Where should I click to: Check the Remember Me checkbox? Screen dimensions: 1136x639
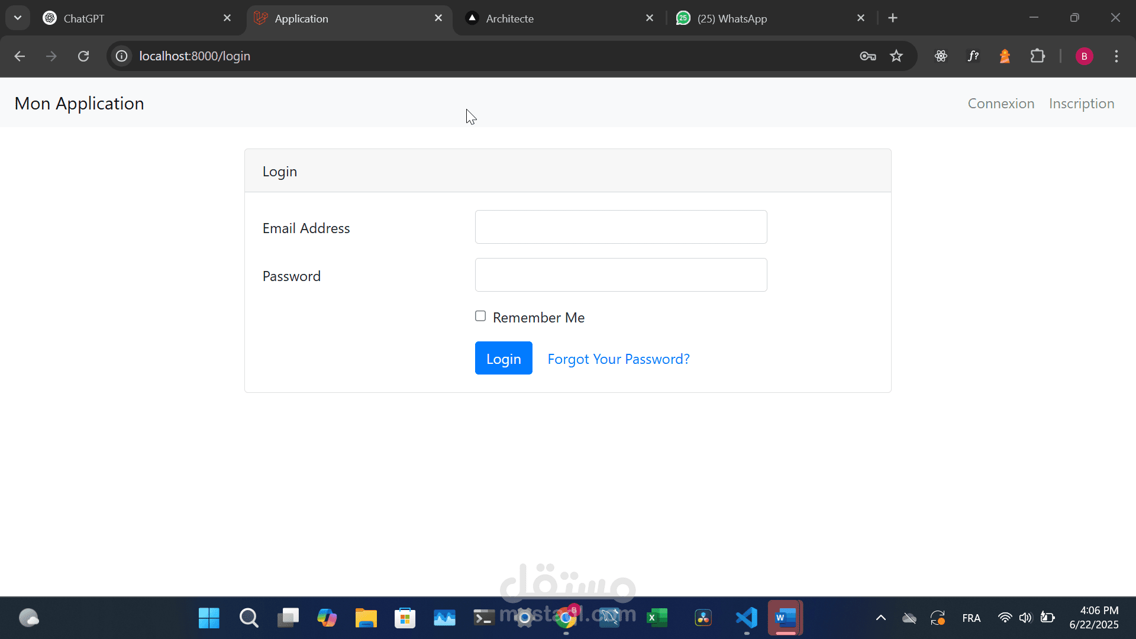point(480,316)
